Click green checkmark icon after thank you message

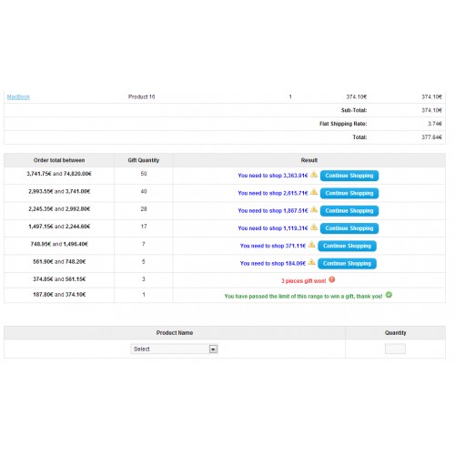point(389,295)
